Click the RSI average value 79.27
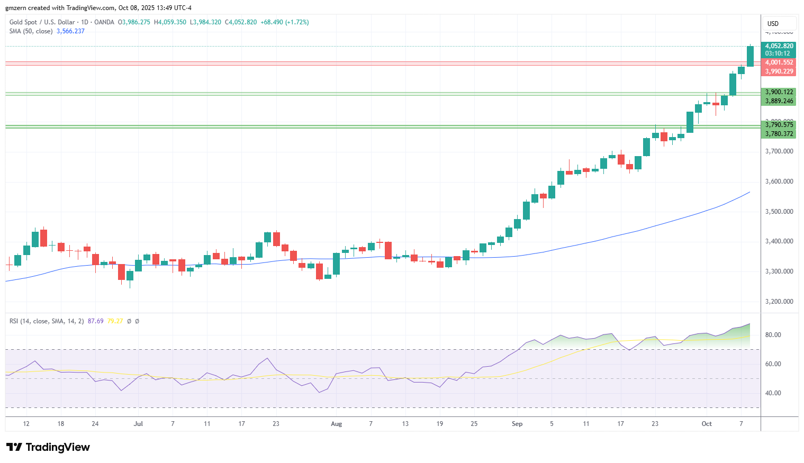The image size is (804, 463). pyautogui.click(x=115, y=321)
